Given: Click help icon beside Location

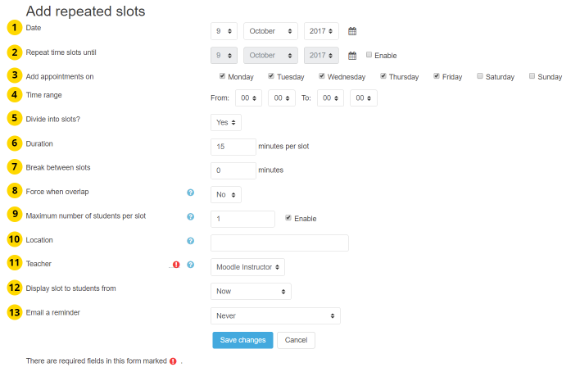Looking at the screenshot, I should point(190,241).
